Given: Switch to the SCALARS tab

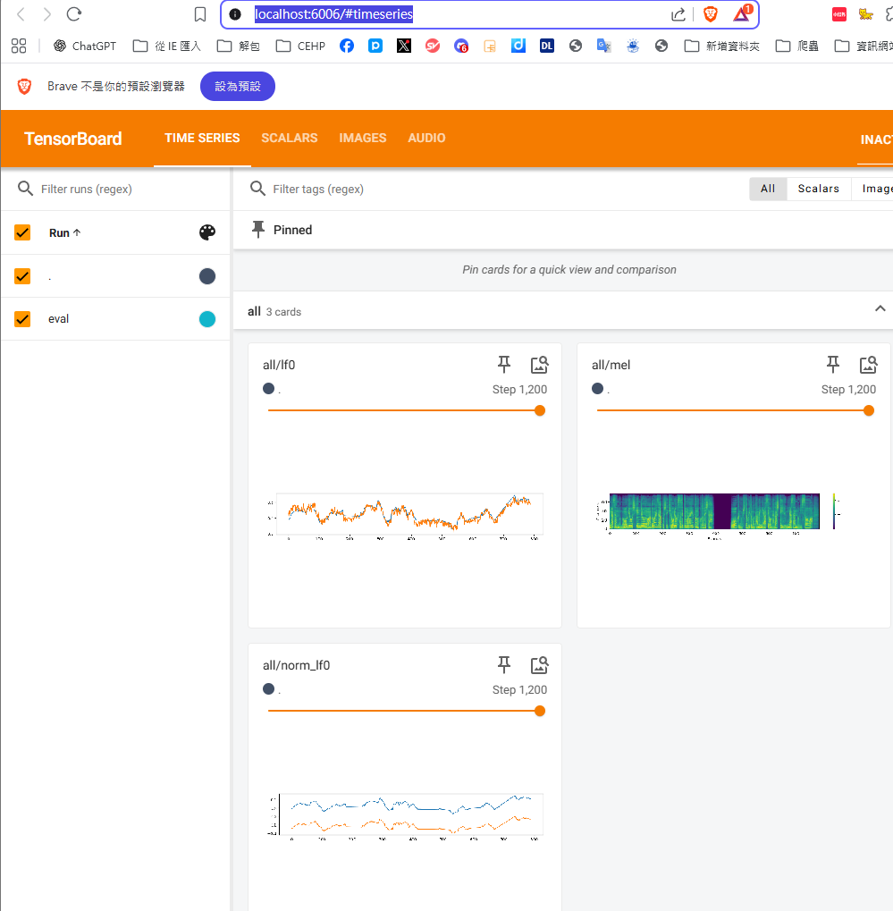Looking at the screenshot, I should (289, 138).
